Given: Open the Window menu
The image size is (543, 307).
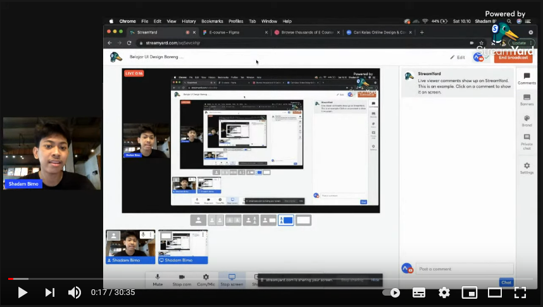Looking at the screenshot, I should pyautogui.click(x=269, y=21).
